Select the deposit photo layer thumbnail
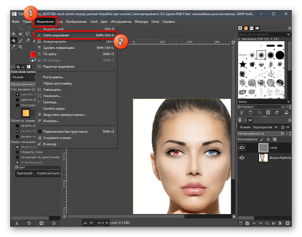This screenshot has width=302, height=237. click(263, 158)
